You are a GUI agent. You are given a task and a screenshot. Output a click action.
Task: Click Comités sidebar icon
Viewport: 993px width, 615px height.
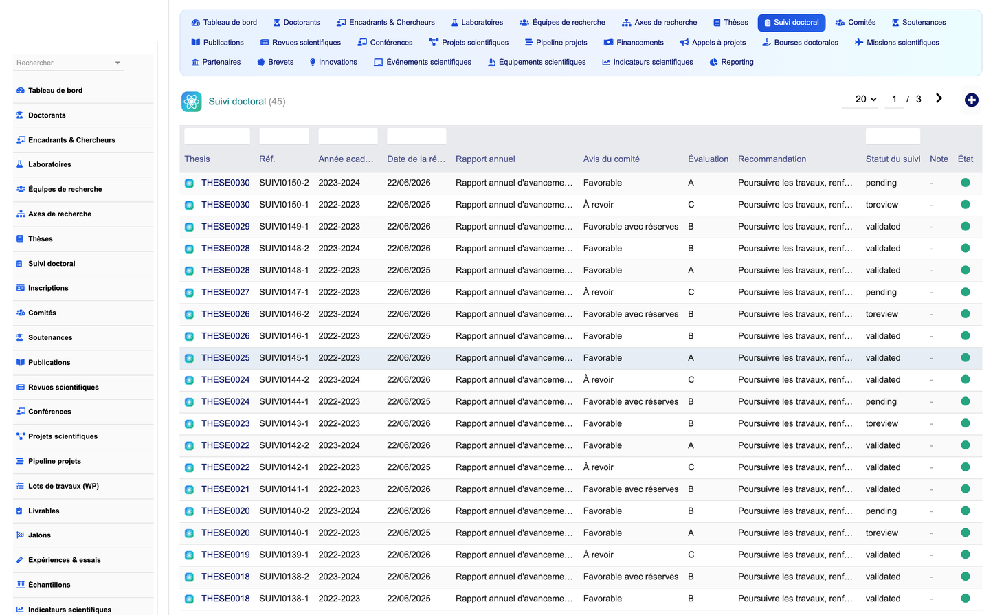point(21,313)
